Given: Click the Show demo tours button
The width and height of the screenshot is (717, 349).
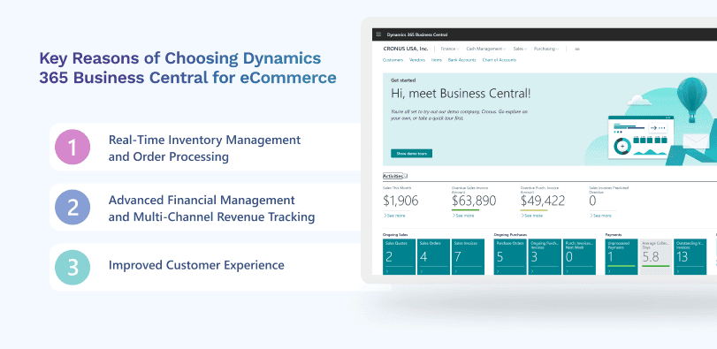Looking at the screenshot, I should click(x=411, y=154).
